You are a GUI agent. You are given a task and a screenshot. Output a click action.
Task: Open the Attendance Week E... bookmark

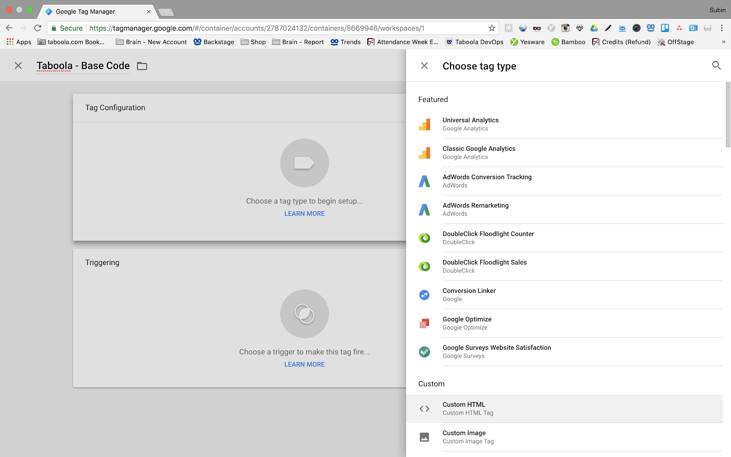coord(403,42)
